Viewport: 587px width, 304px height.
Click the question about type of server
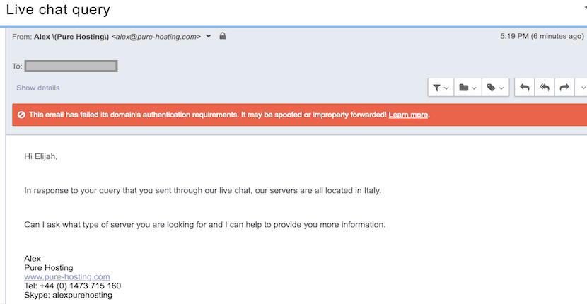[x=205, y=225]
